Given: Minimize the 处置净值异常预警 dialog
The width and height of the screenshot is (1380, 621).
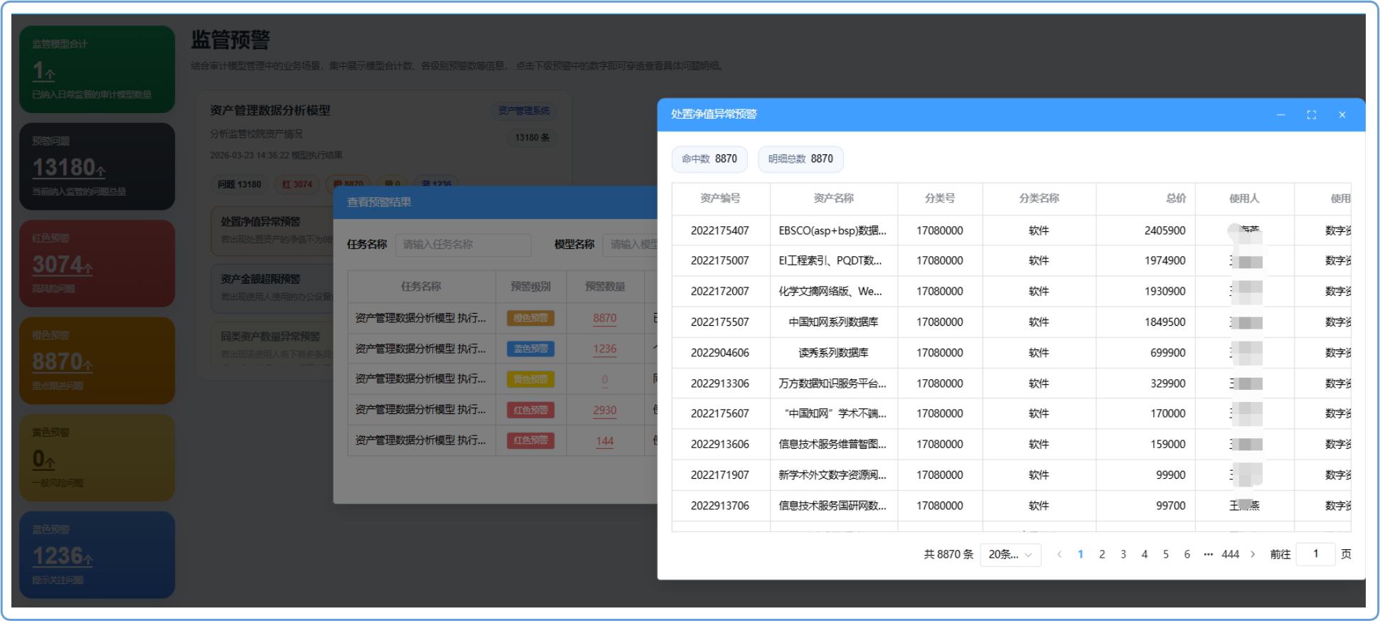Looking at the screenshot, I should [x=1280, y=115].
